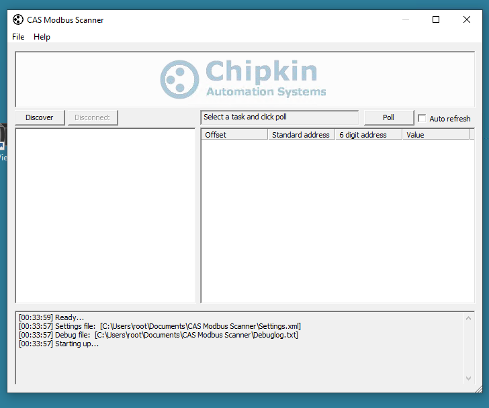Maximize the CAS Modbus Scanner window

tap(436, 19)
